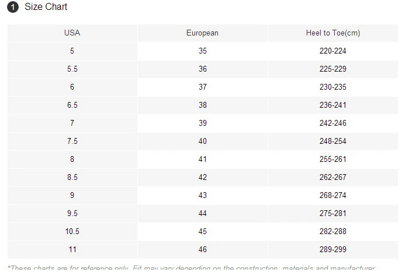Click European size 39 cell
The width and height of the screenshot is (416, 276).
click(202, 123)
